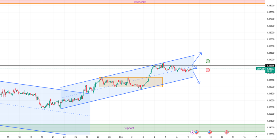Click the black 1.33556 price label
This screenshot has height=140, width=278.
pyautogui.click(x=270, y=66)
